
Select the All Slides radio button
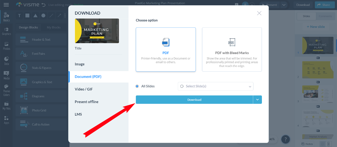pyautogui.click(x=137, y=86)
